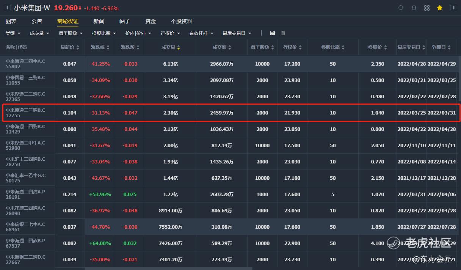Sort by 涨跌额 column header

[130, 47]
